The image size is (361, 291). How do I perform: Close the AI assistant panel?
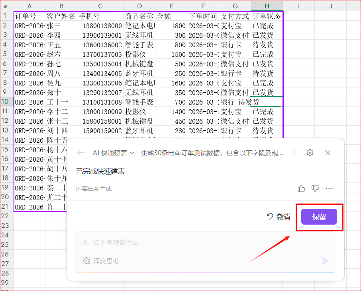tap(328, 152)
